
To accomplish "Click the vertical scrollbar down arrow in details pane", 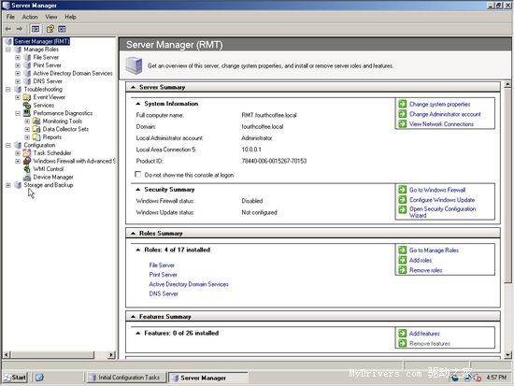I will click(507, 354).
